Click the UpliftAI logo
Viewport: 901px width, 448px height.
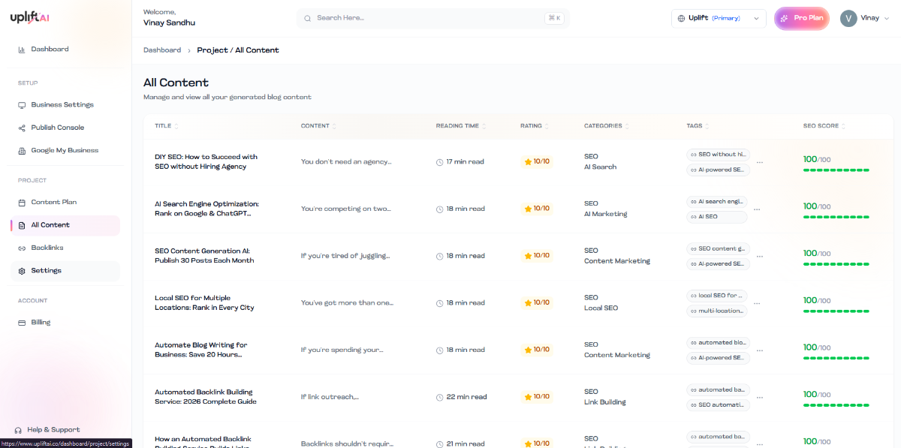pyautogui.click(x=30, y=17)
